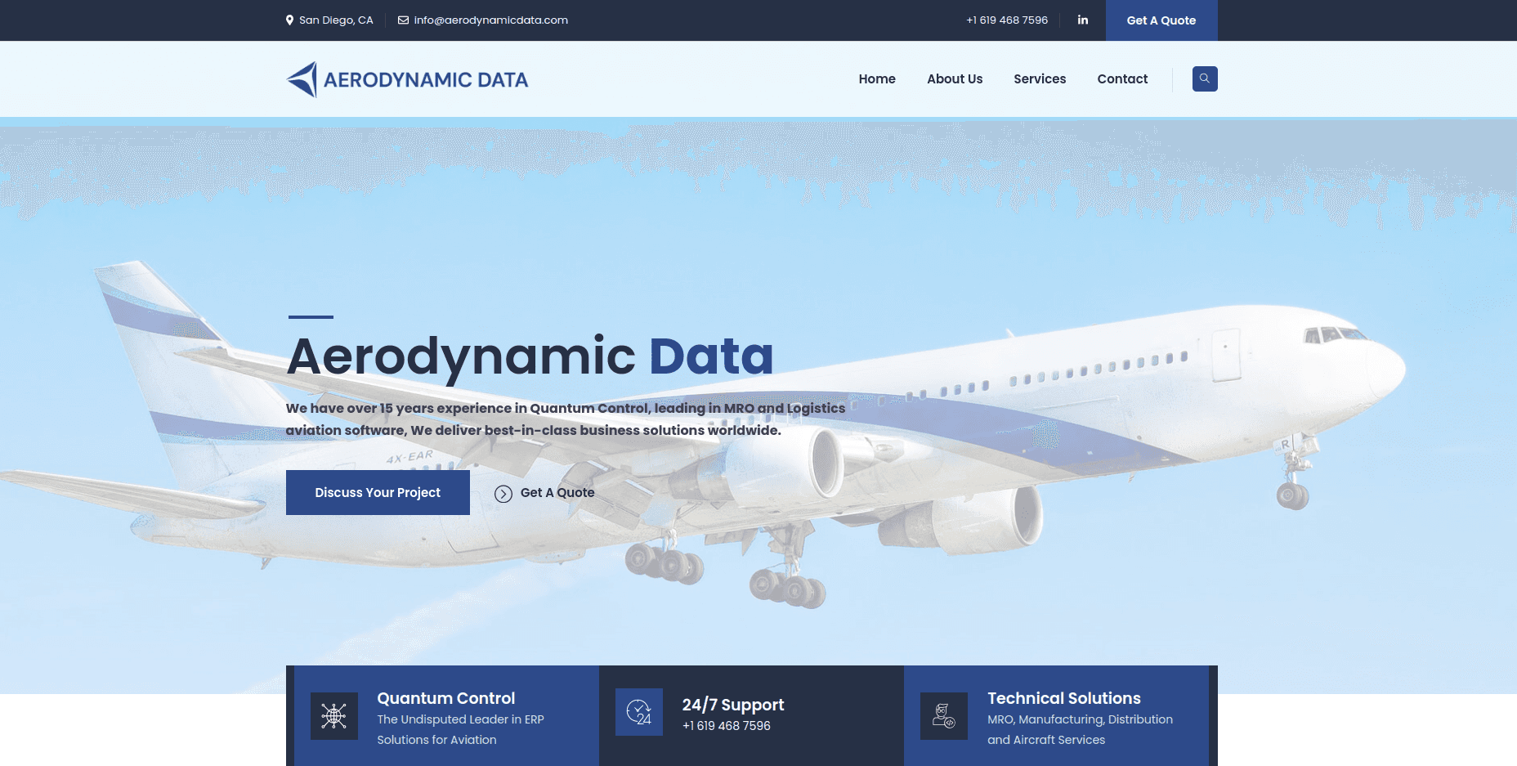Click the Get A Quote button in top bar
This screenshot has height=766, width=1517.
point(1161,20)
